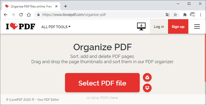Click the Log in link
The width and height of the screenshot is (206, 105).
[159, 27]
